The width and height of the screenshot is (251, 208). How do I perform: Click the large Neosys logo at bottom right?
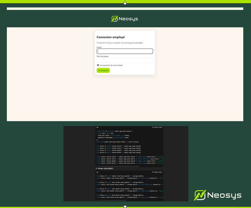(x=218, y=195)
